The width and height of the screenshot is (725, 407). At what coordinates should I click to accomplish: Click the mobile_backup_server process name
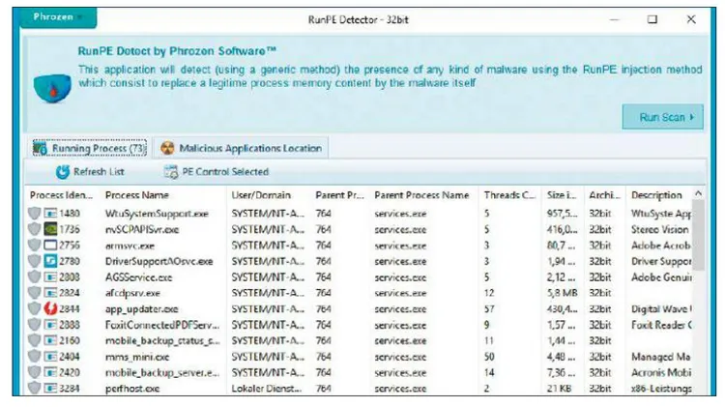162,373
